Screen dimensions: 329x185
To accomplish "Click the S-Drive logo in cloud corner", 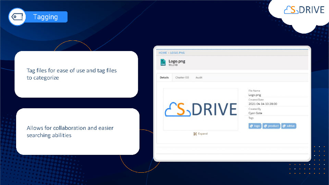I will [x=304, y=10].
